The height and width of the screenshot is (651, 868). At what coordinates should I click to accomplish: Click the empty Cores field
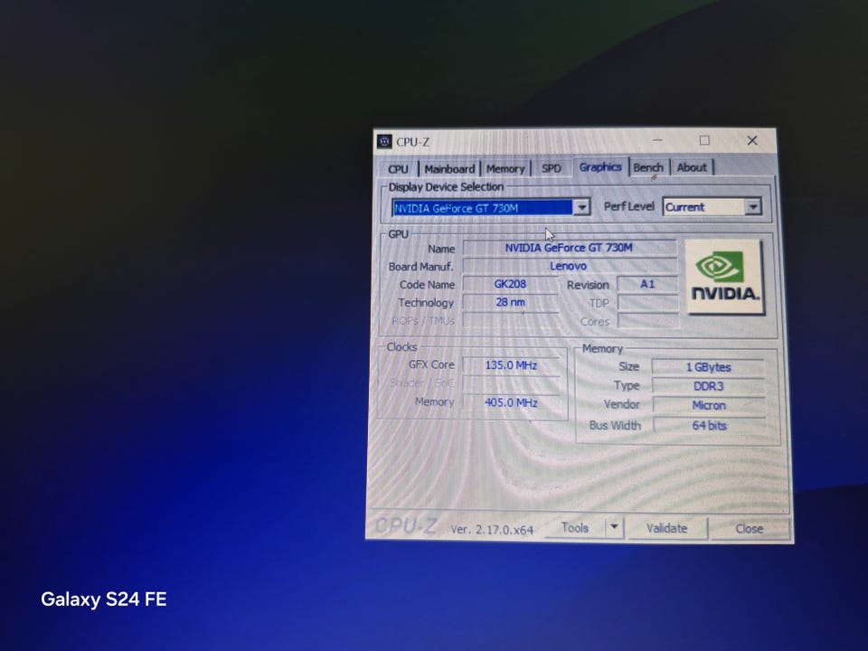point(647,321)
